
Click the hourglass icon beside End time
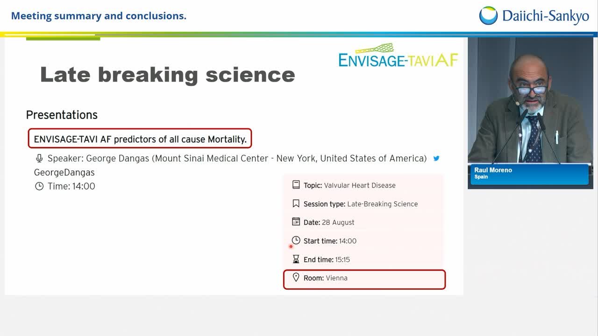pyautogui.click(x=296, y=259)
